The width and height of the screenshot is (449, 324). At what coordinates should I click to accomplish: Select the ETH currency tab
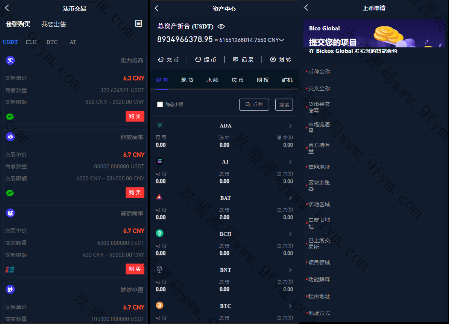pos(31,42)
